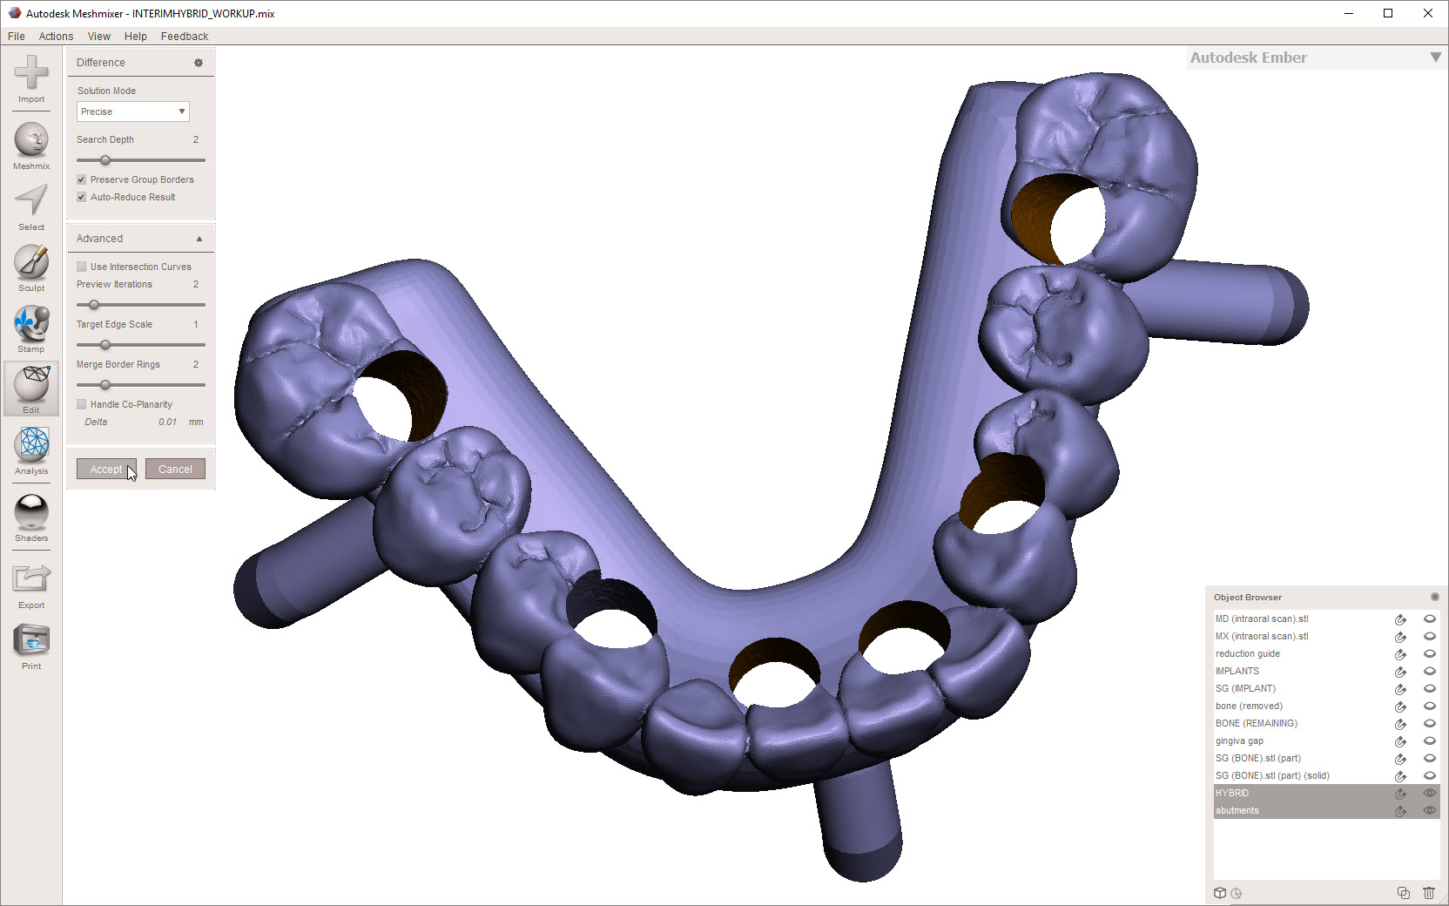The height and width of the screenshot is (906, 1449).
Task: Cancel the Difference operation
Action: [x=175, y=469]
